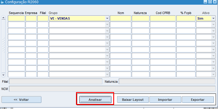Image resolution: width=218 pixels, height=109 pixels.
Task: Go back with the Voltar button
Action: (x=21, y=100)
